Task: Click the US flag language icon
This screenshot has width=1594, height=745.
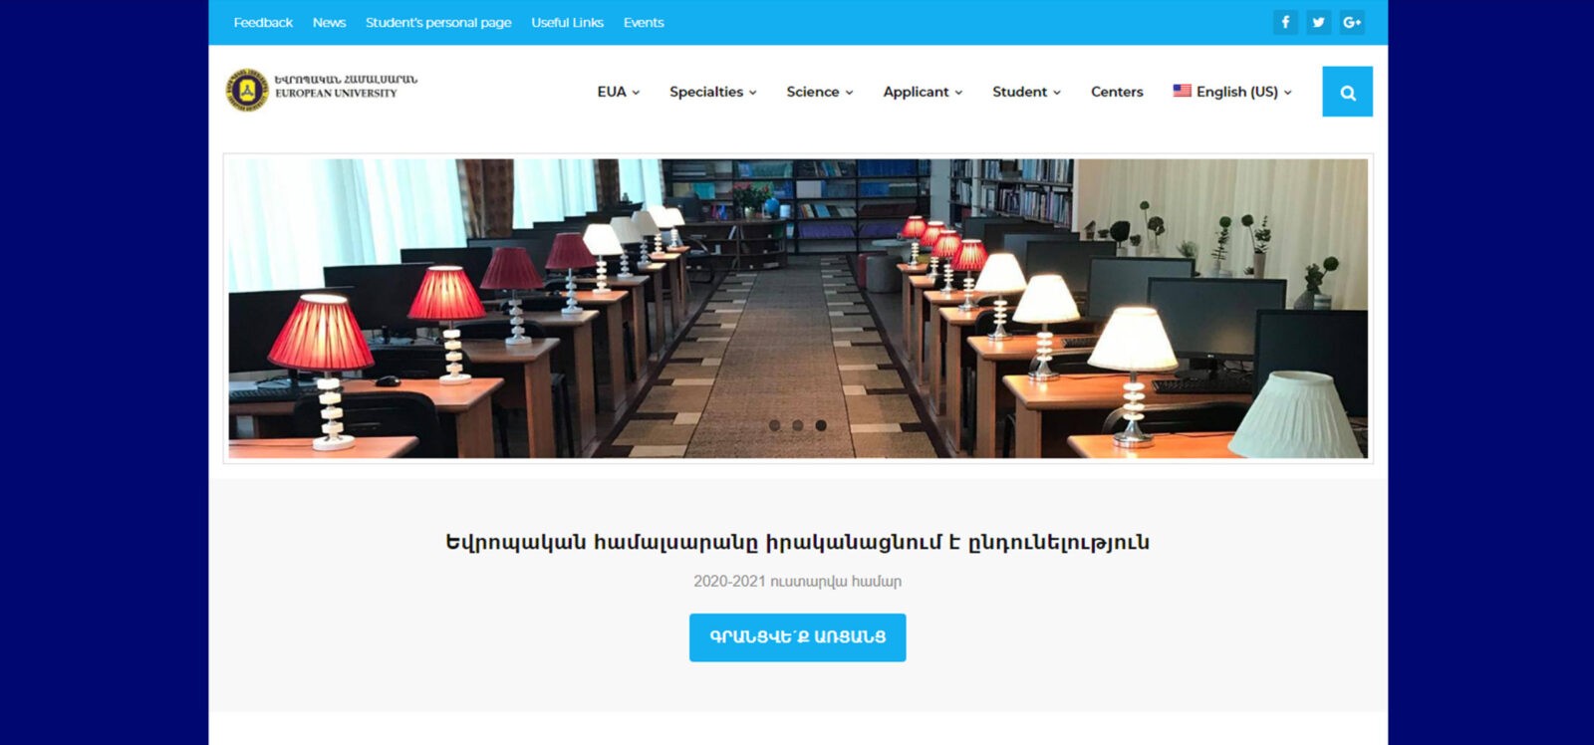Action: pos(1182,91)
